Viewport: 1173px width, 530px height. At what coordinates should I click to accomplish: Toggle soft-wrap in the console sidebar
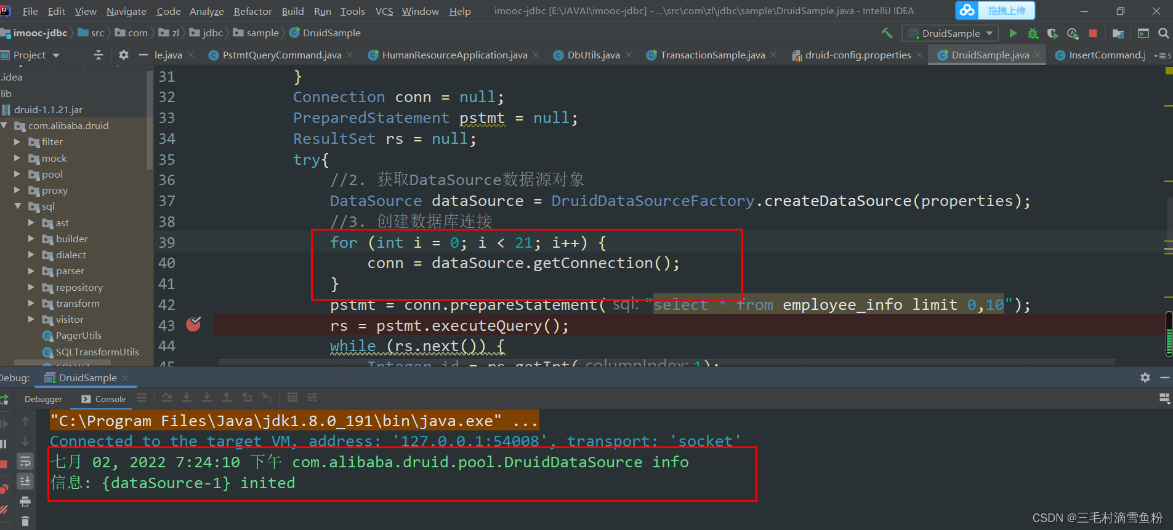point(25,461)
